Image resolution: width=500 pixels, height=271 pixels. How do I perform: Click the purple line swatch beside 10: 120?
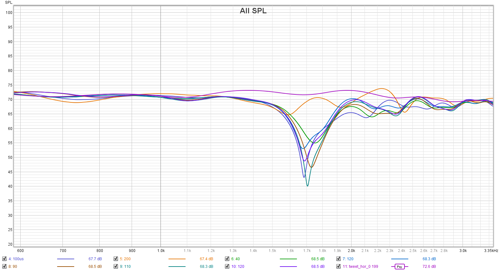[288, 267]
